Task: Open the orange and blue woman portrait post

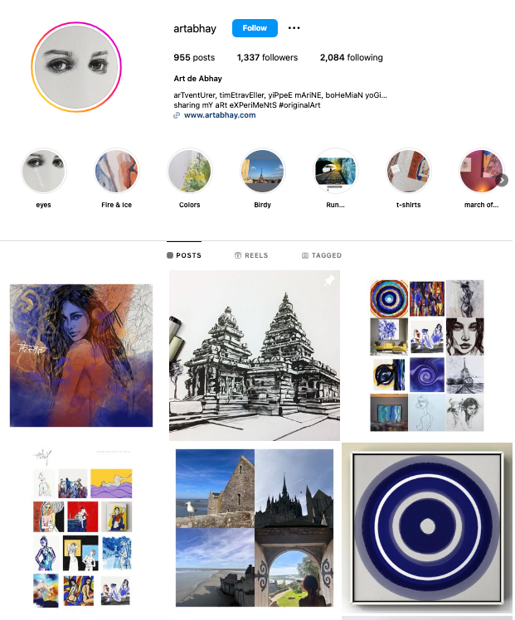Action: point(81,356)
